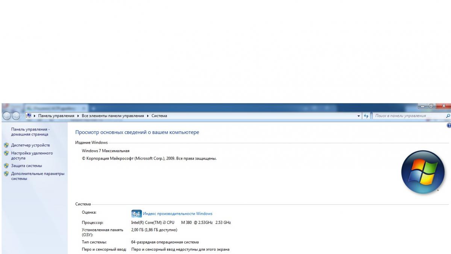
Task: Open Настройка удаленного доступа link
Action: [x=32, y=156]
